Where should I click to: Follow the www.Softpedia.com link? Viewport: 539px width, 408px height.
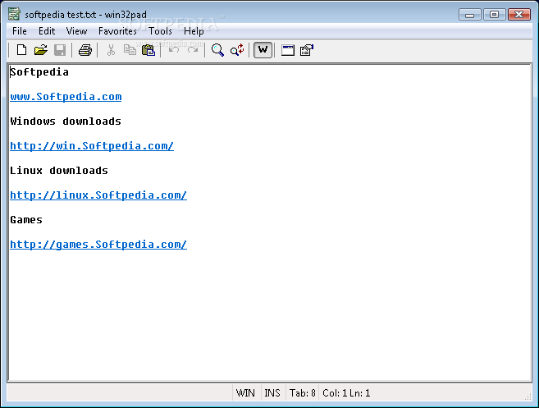tap(66, 97)
